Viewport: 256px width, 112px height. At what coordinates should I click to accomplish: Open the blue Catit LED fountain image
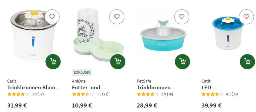coord(228,33)
